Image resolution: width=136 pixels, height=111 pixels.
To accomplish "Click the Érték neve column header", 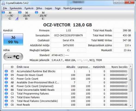I will click(x=38, y=67).
